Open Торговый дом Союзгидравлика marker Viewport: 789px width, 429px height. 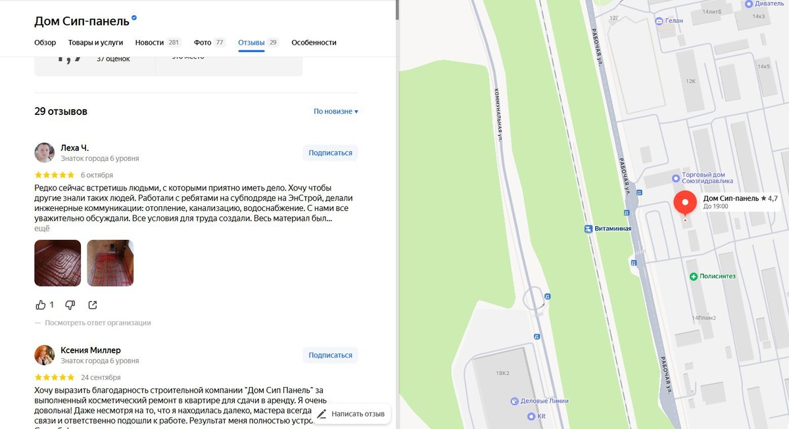click(x=675, y=178)
